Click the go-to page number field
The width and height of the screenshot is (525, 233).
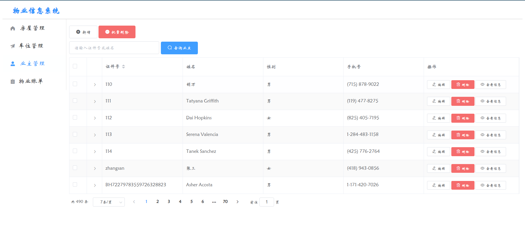[266, 202]
